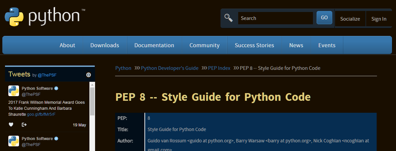Open the Success Stories menu
The width and height of the screenshot is (396, 151).
coord(254,45)
